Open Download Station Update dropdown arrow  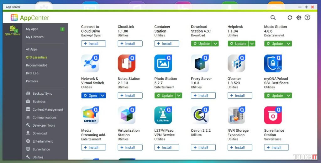(215, 44)
